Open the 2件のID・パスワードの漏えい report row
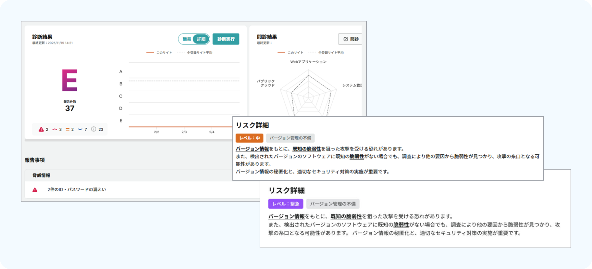 tap(142, 190)
